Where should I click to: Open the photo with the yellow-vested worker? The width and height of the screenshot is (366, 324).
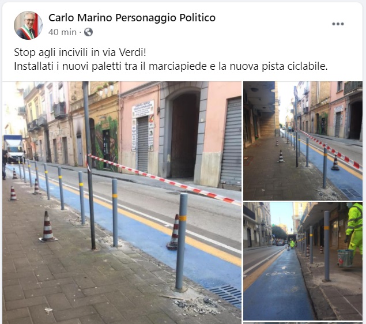tap(303, 261)
